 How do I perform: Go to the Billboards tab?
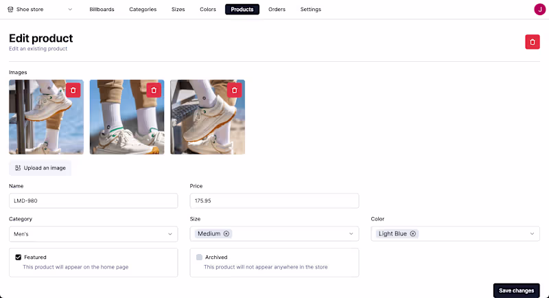tap(102, 10)
